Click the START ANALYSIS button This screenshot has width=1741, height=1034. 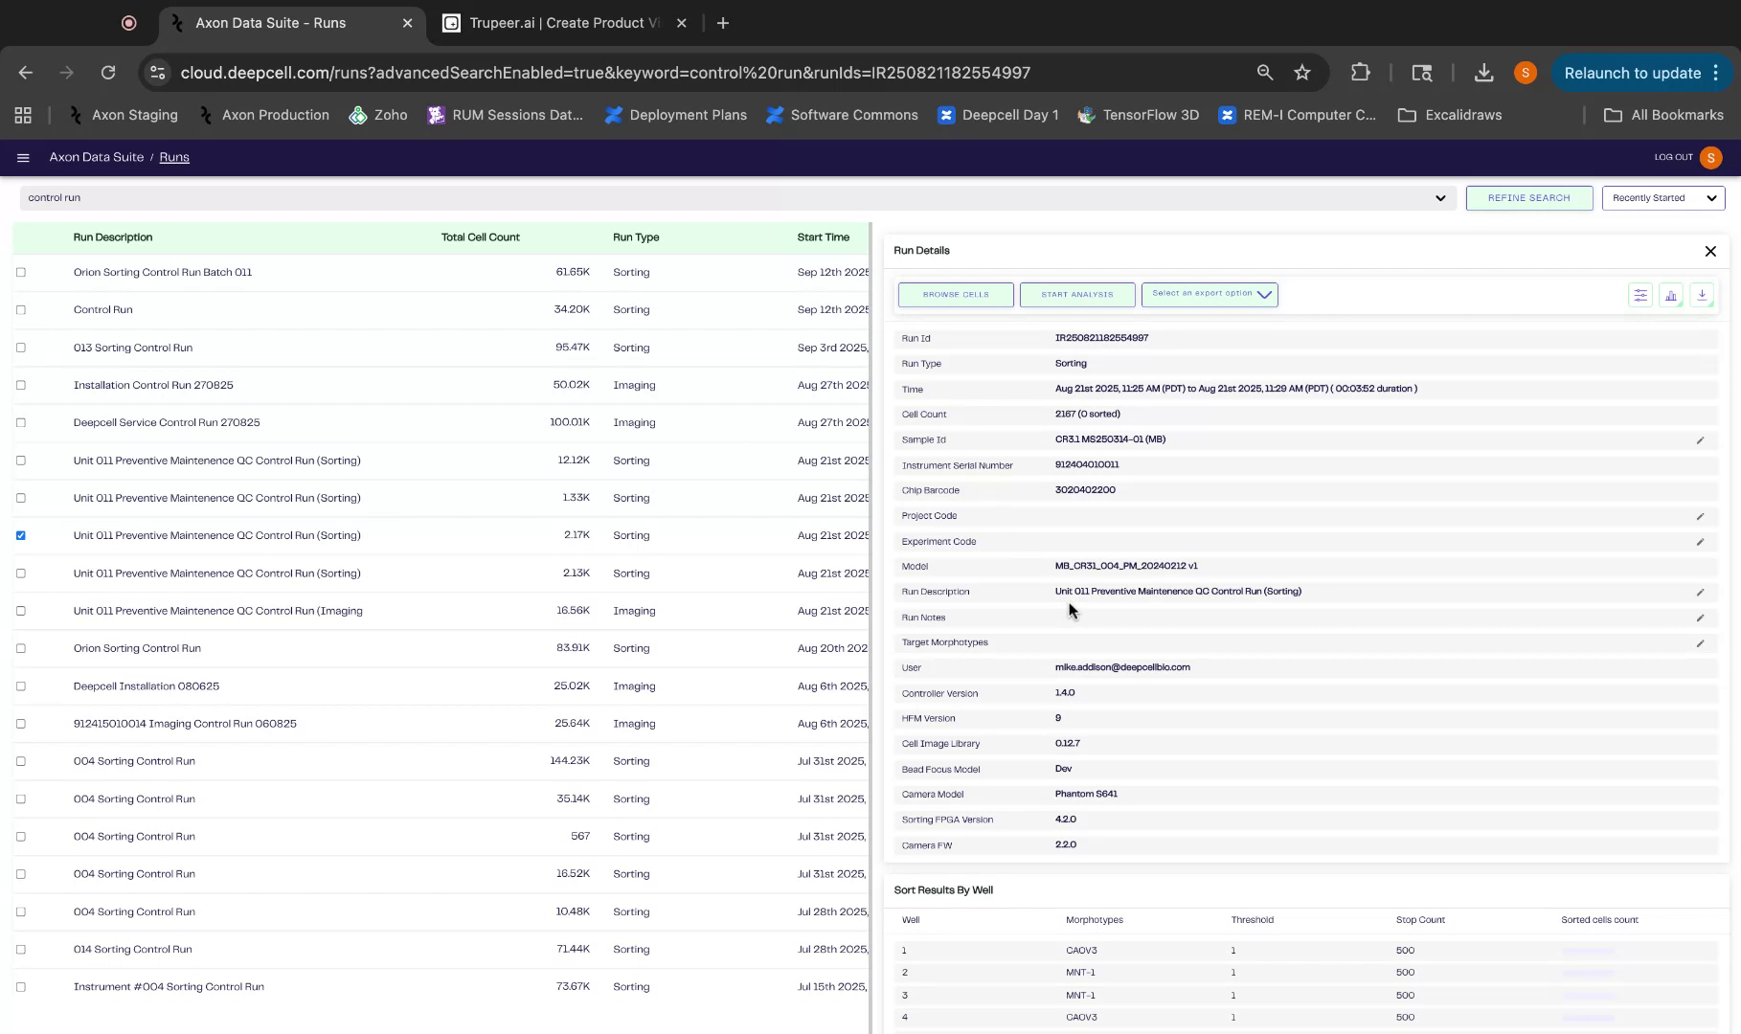(x=1077, y=295)
